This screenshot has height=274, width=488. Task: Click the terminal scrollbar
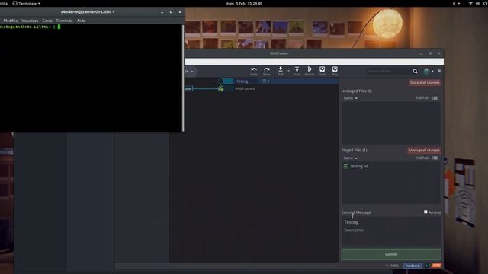(x=183, y=78)
